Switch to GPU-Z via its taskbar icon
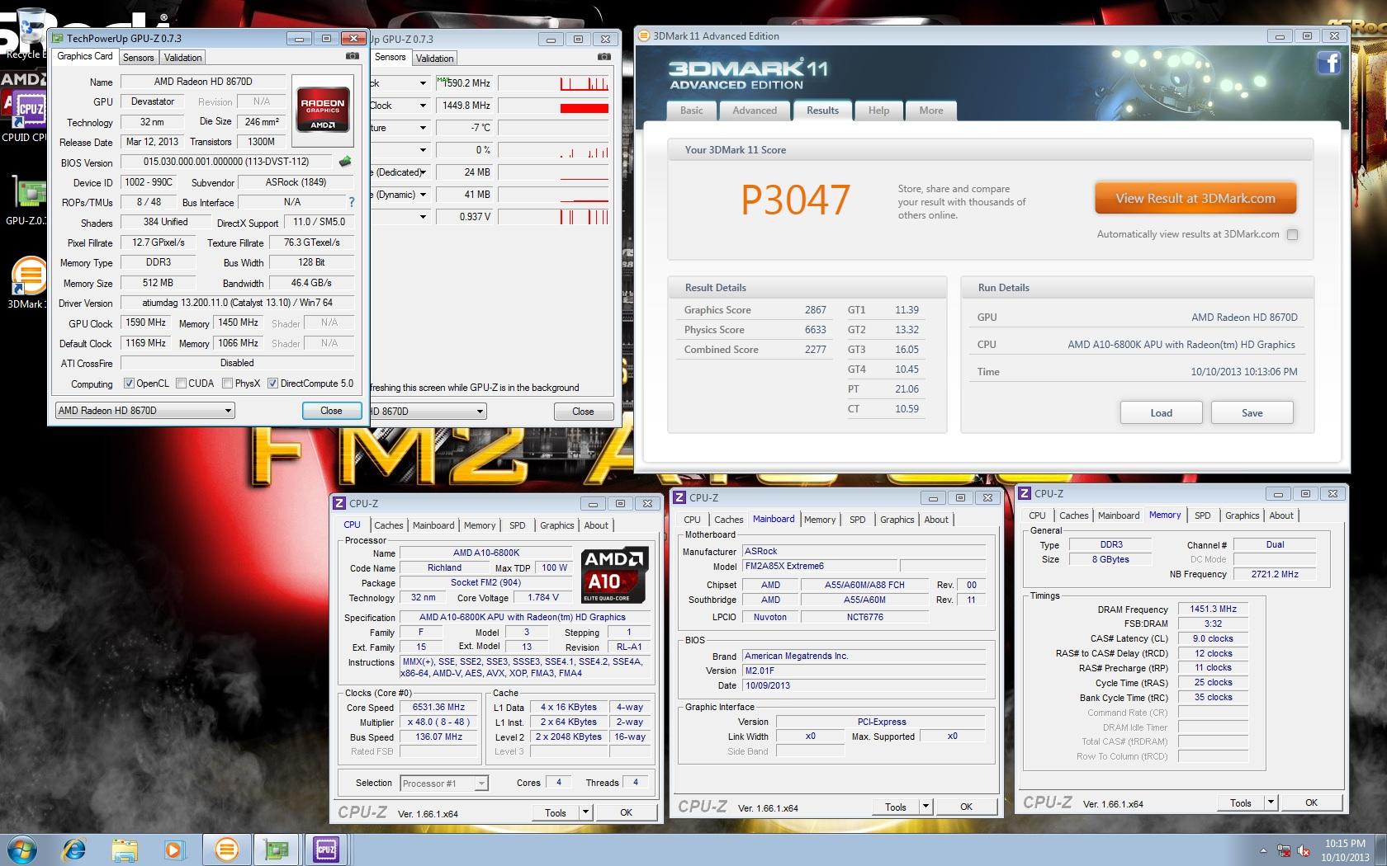This screenshot has width=1387, height=866. coord(276,850)
